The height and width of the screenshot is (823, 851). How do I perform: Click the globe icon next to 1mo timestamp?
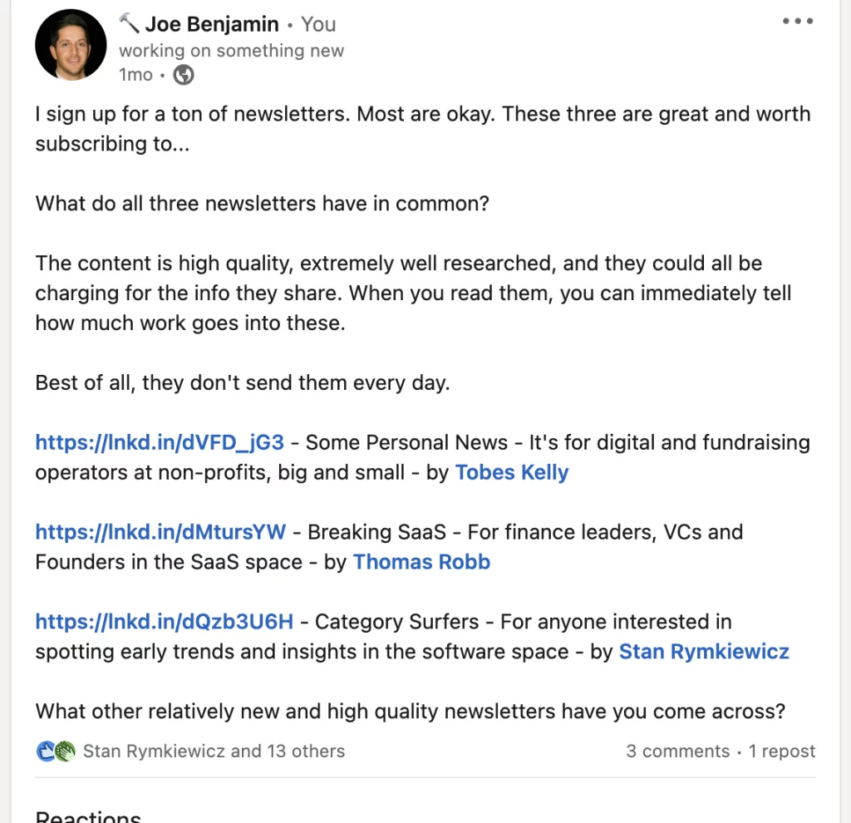(183, 74)
